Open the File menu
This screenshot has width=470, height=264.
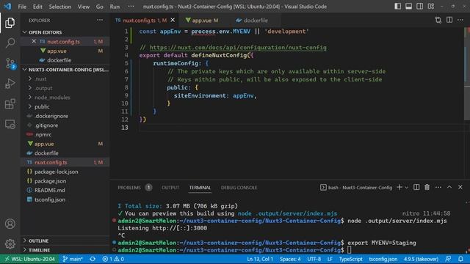[22, 7]
